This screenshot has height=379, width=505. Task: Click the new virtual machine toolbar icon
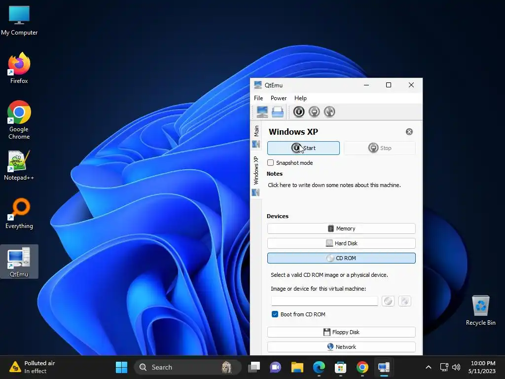pos(262,112)
